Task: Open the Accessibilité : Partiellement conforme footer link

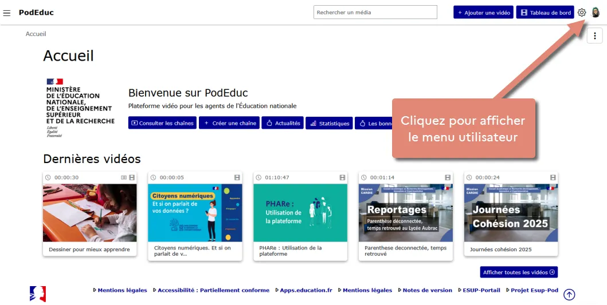Action: click(x=213, y=290)
